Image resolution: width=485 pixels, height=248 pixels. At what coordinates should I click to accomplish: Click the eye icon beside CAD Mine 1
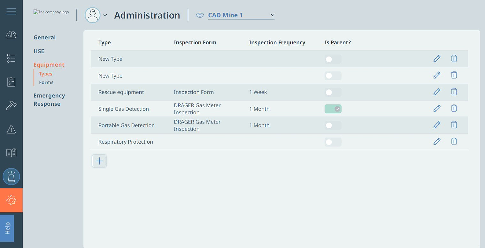tap(200, 15)
